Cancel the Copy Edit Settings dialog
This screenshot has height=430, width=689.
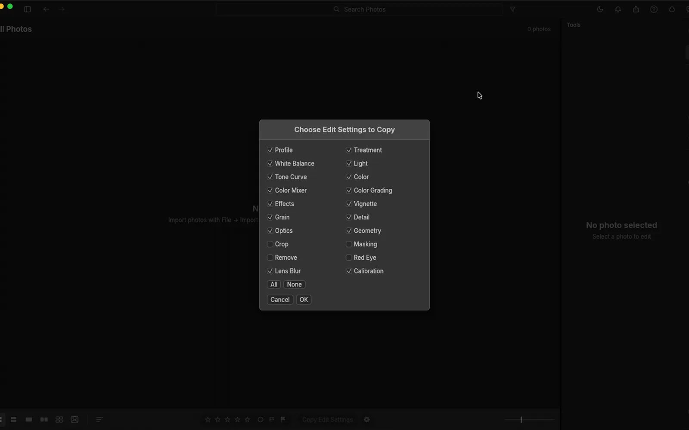280,300
